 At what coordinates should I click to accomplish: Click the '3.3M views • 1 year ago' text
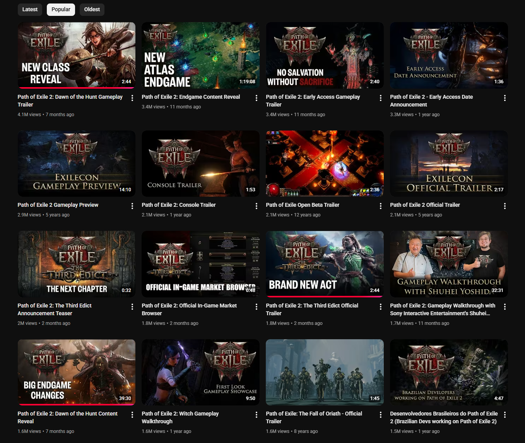pyautogui.click(x=415, y=115)
